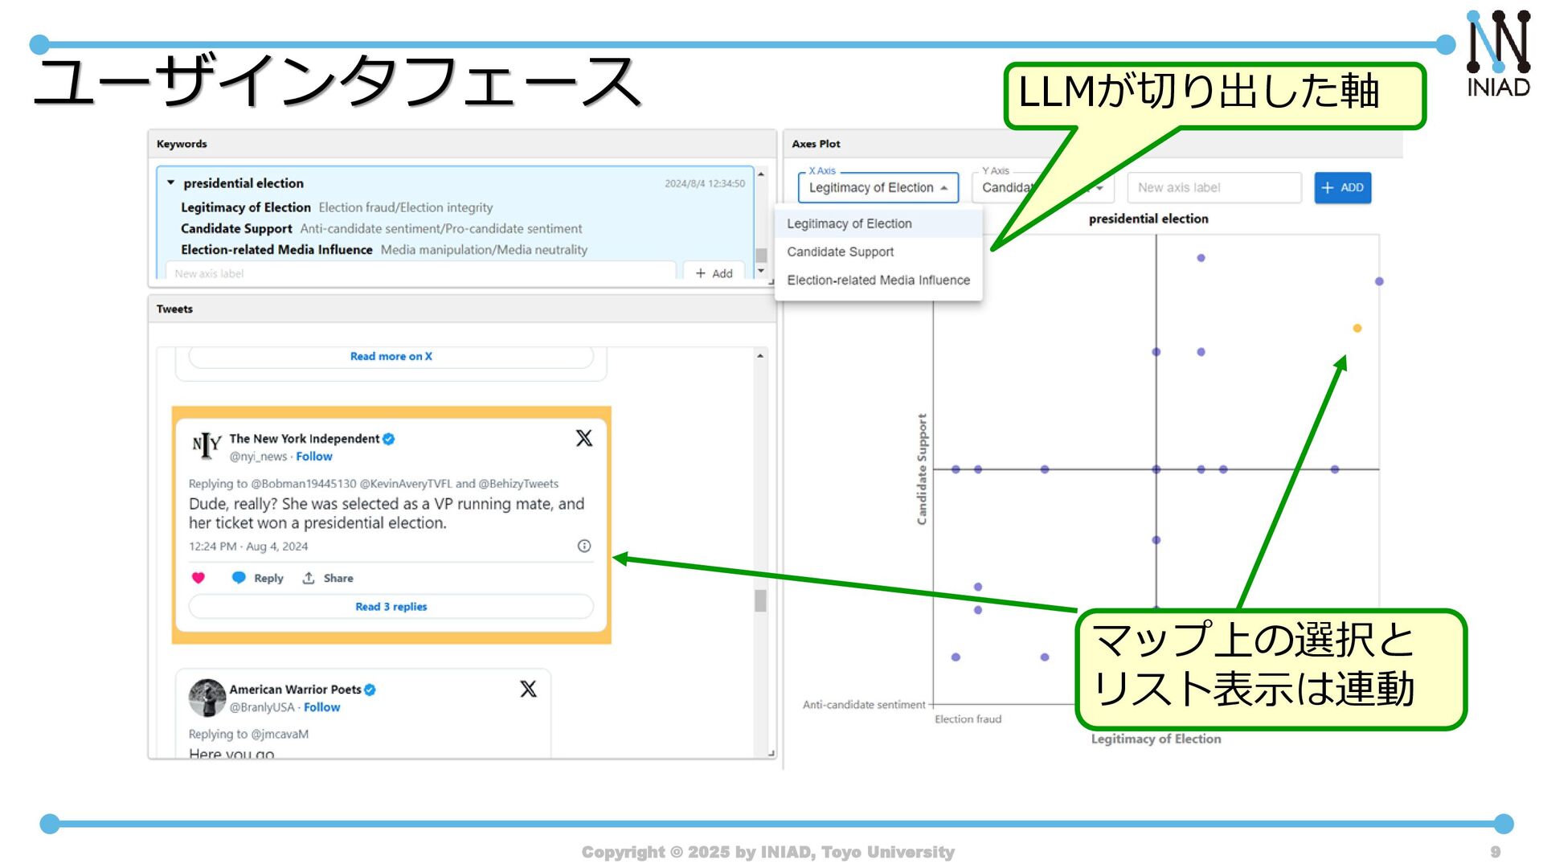Choose Candidate Support from the axis list
This screenshot has height=868, width=1543.
[x=840, y=252]
